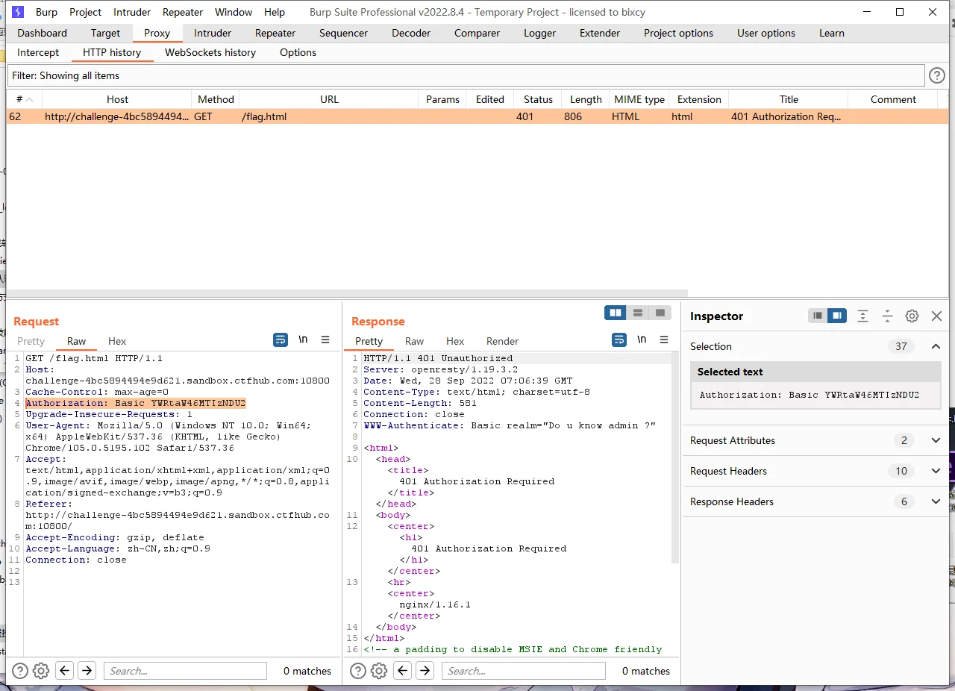955x691 pixels.
Task: Expand the Response Headers section
Action: pos(936,501)
